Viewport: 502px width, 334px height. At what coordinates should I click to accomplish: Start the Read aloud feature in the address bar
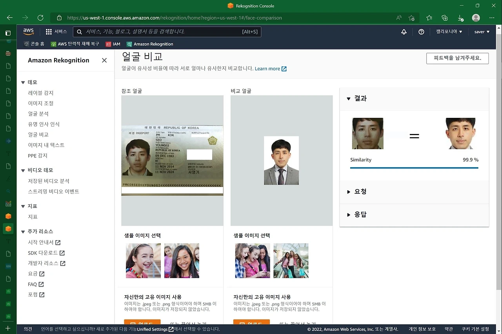pos(399,18)
